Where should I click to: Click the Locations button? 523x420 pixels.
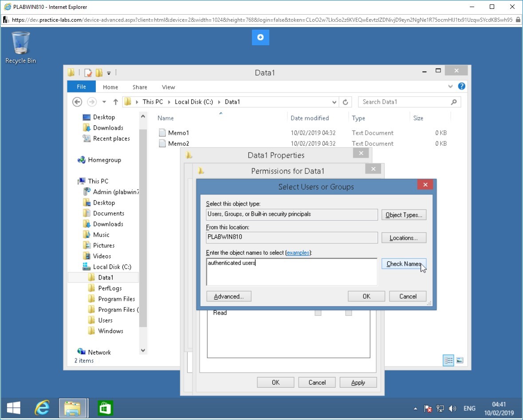(404, 238)
